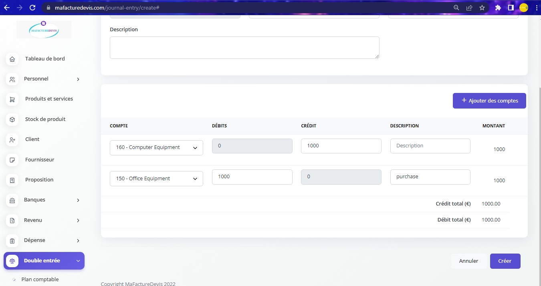Expand the Banques submenu chevron
Screen dimensions: 541x286
(x=78, y=200)
